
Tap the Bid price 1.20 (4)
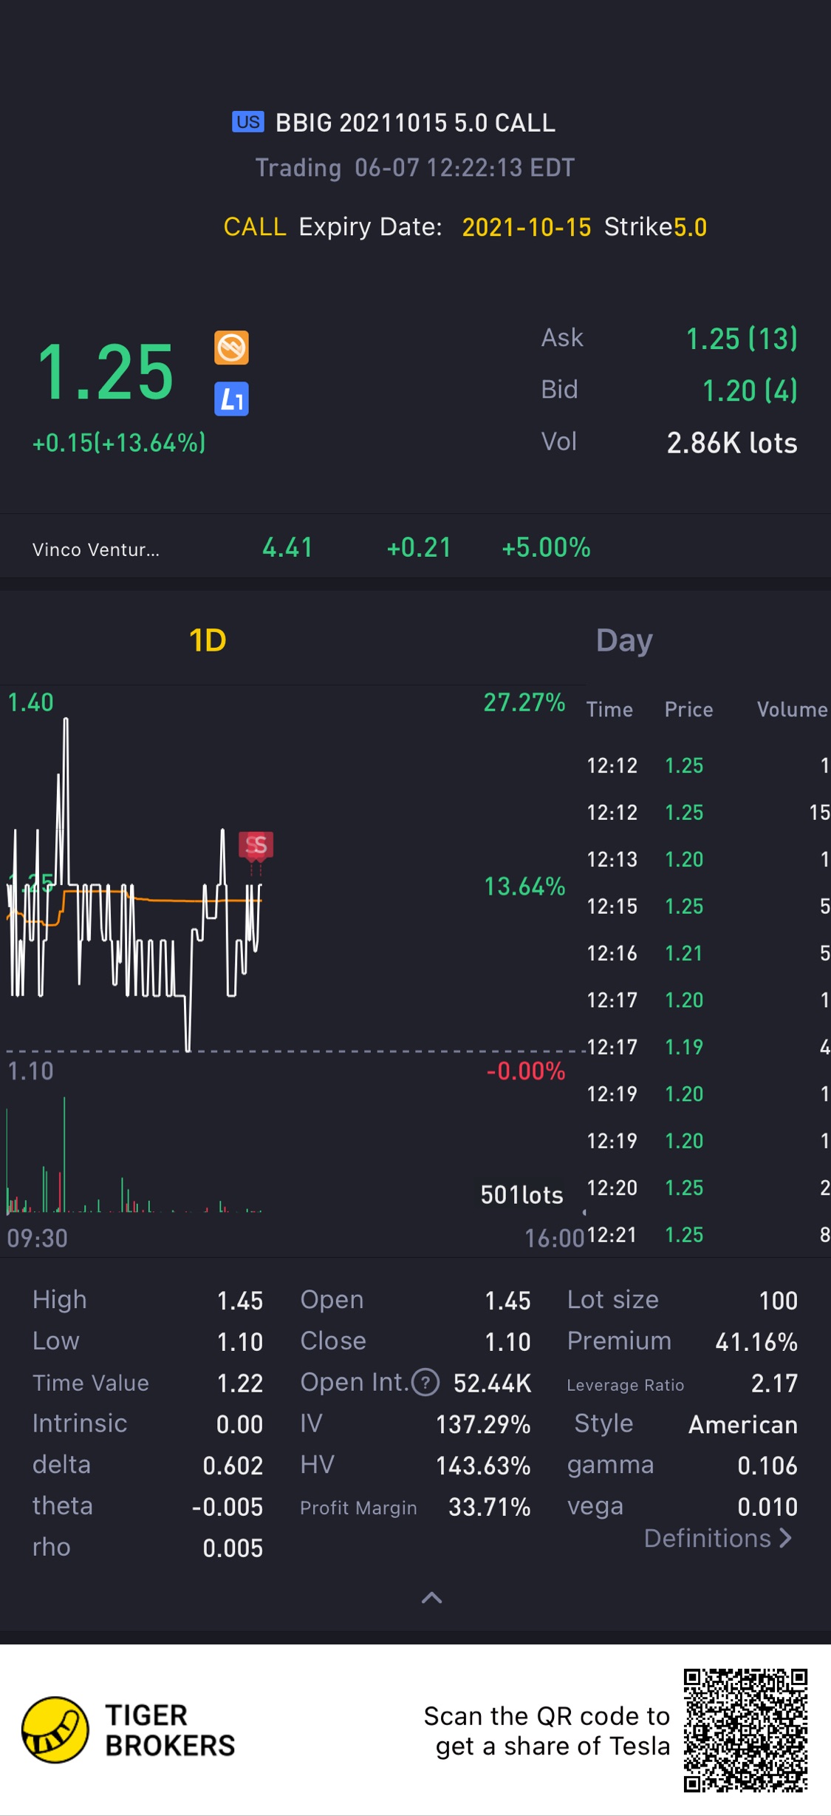coord(749,390)
